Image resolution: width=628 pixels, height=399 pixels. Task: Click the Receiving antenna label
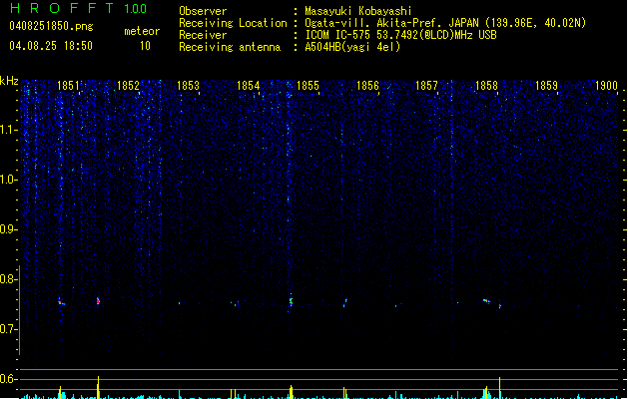pos(230,47)
